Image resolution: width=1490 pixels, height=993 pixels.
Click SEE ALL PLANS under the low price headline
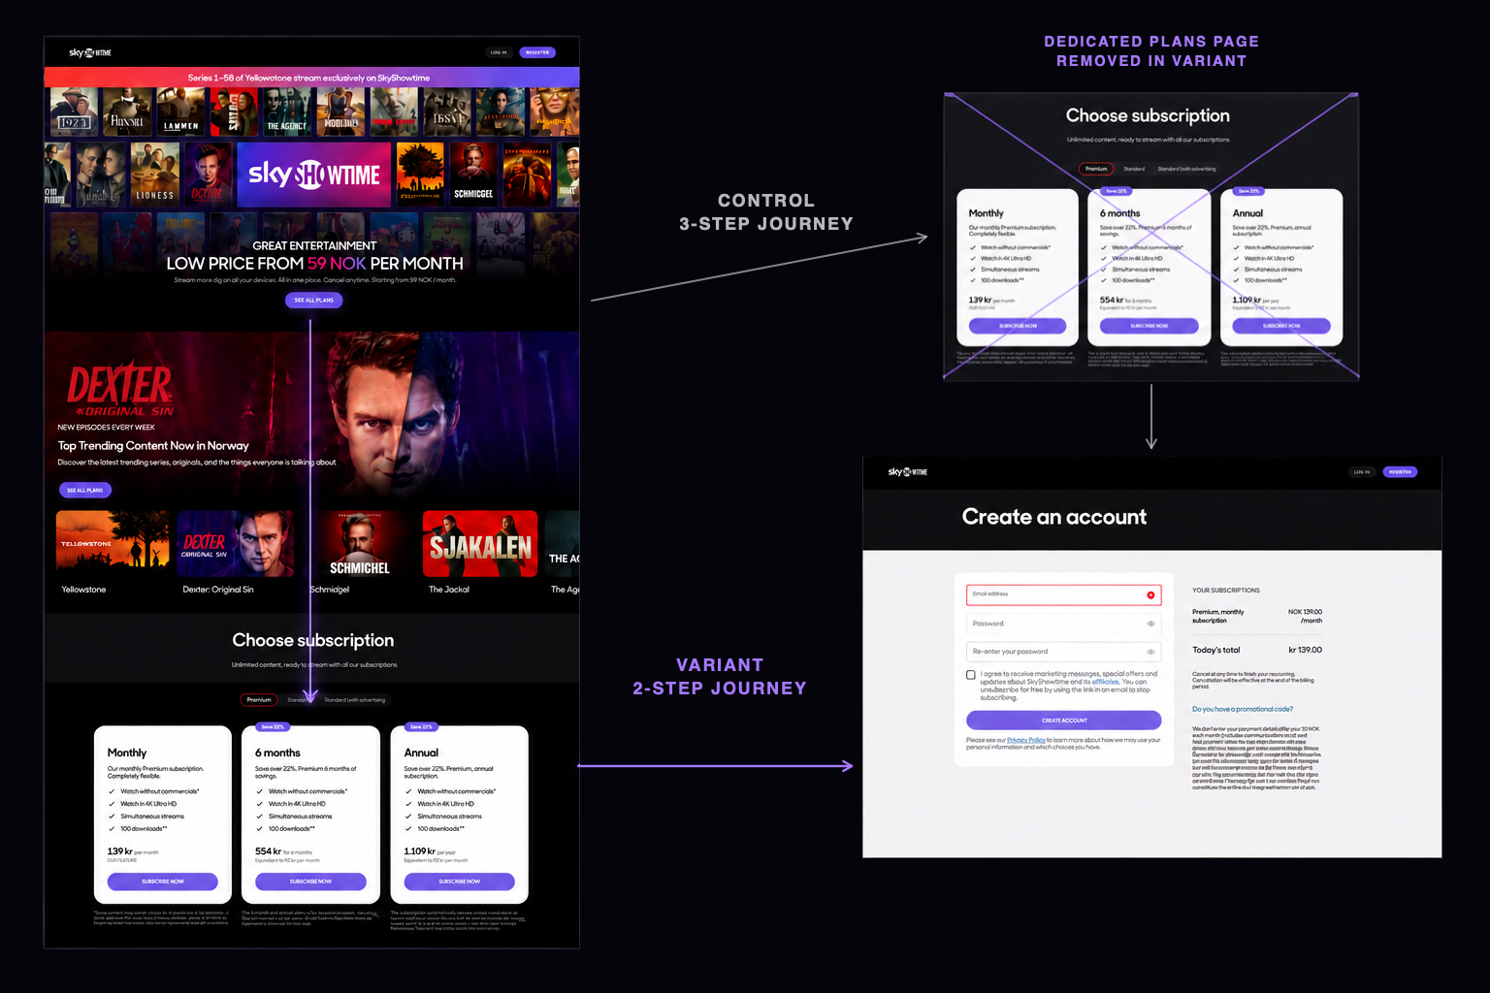[313, 300]
